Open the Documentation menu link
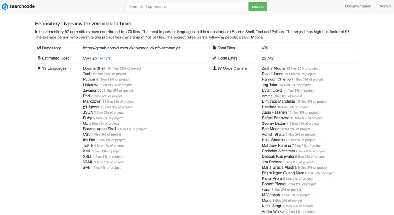This screenshot has width=394, height=215. point(358,6)
